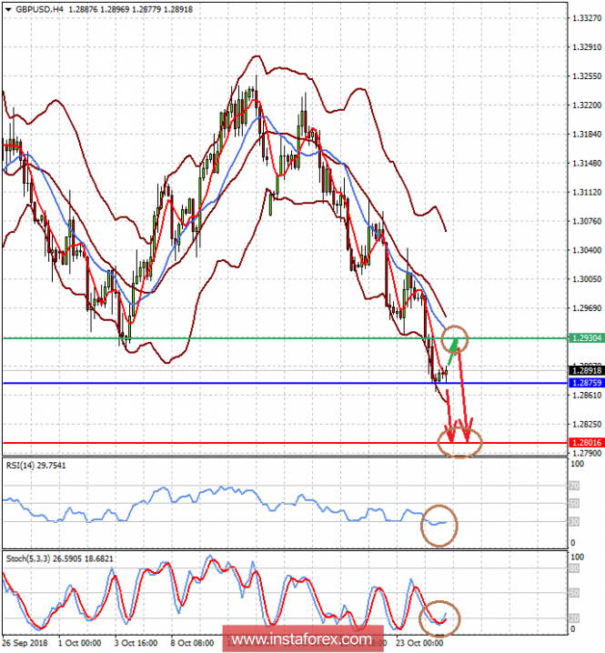Screen dimensions: 605x653
Task: Select the GBPUSD,H4 chart title text
Action: click(40, 10)
